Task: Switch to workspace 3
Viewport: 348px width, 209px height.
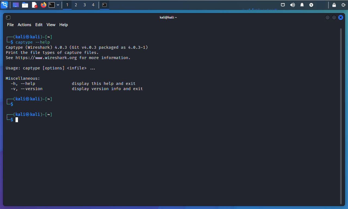Action: point(85,5)
